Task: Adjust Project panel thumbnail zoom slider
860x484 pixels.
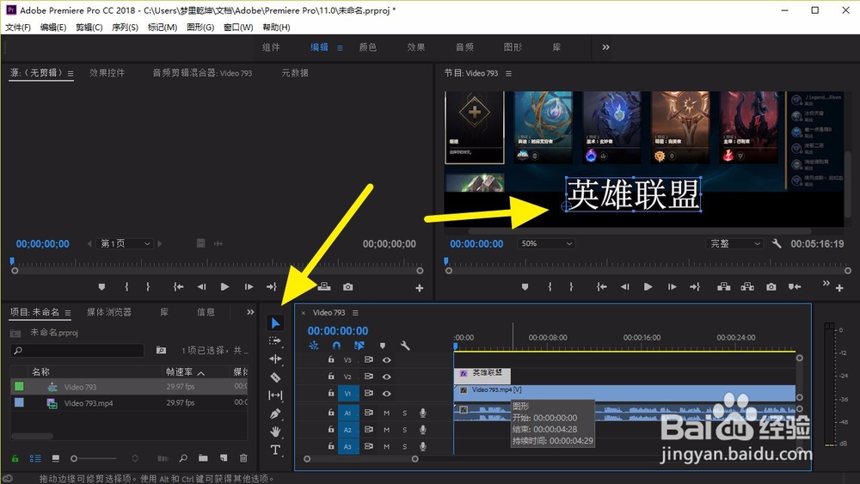Action: tap(75, 458)
